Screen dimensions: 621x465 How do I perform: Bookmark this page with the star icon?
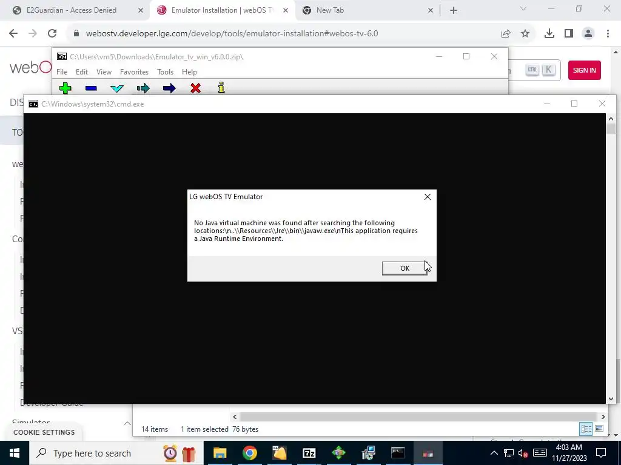pos(525,34)
